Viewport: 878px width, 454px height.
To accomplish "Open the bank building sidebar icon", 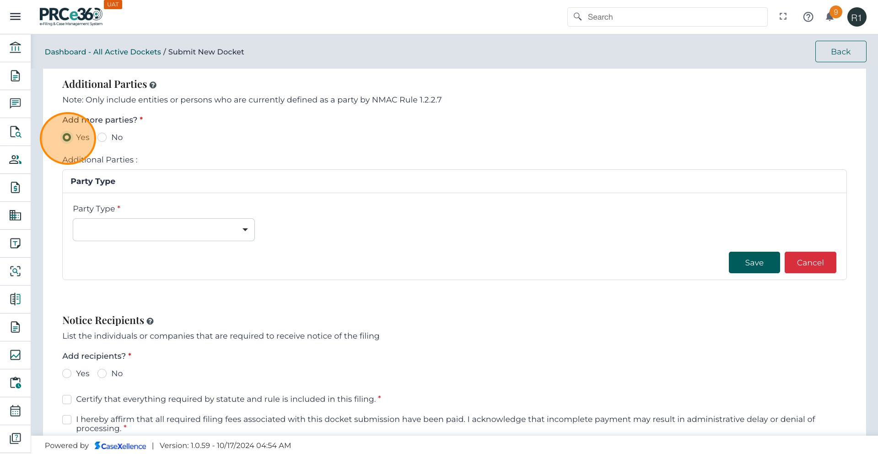I will 15,48.
